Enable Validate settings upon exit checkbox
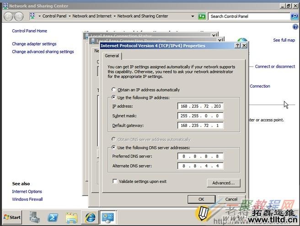 coord(115,181)
